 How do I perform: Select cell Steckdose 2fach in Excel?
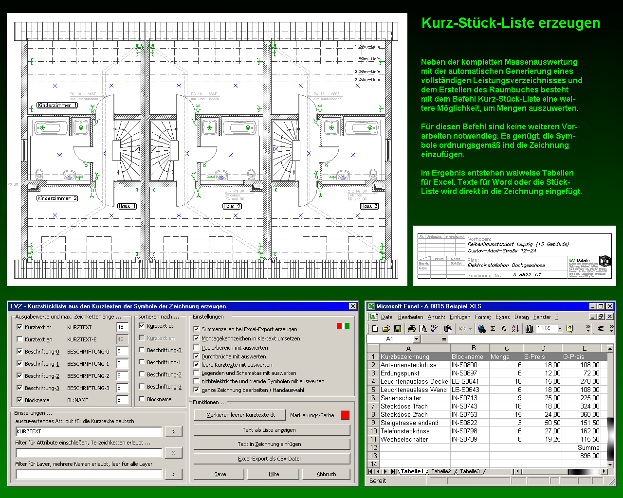414,414
